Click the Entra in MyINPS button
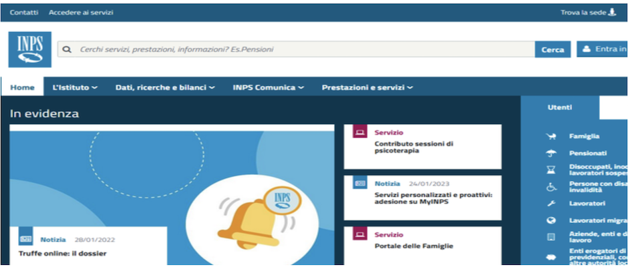Image resolution: width=628 pixels, height=267 pixels. [x=603, y=49]
